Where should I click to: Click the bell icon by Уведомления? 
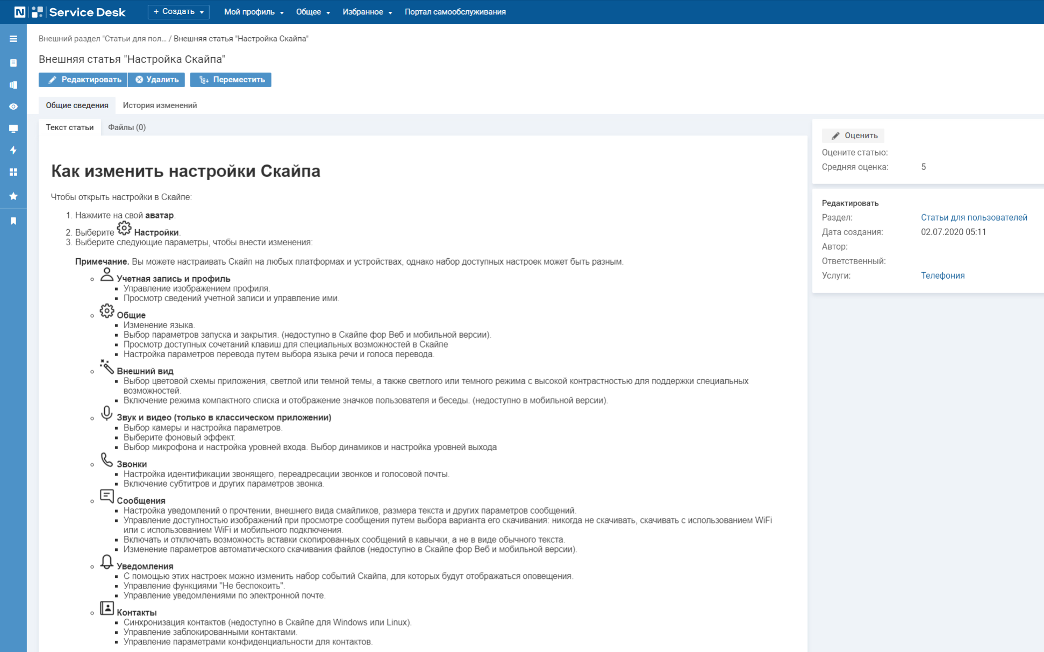coord(107,562)
